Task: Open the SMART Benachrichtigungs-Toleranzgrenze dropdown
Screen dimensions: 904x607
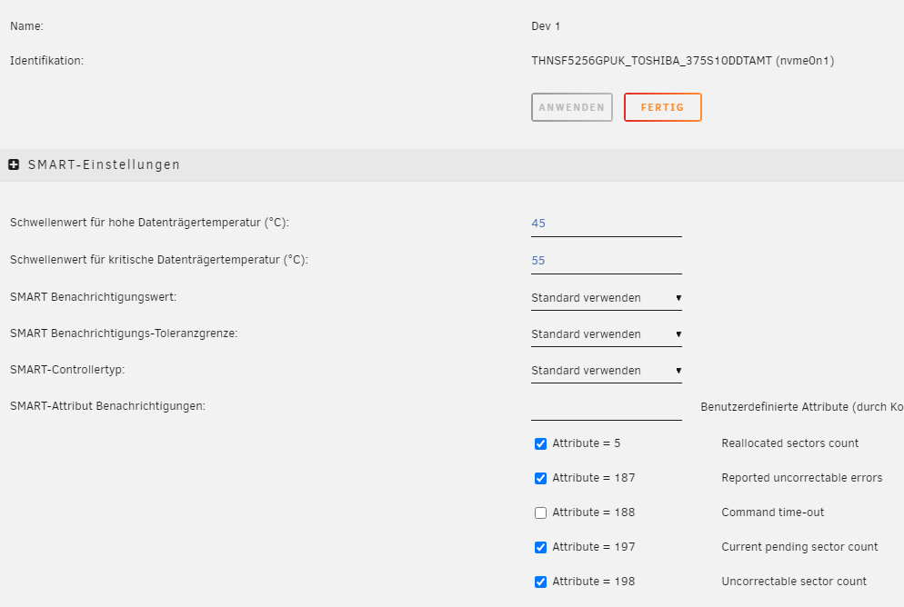Action: click(x=606, y=334)
